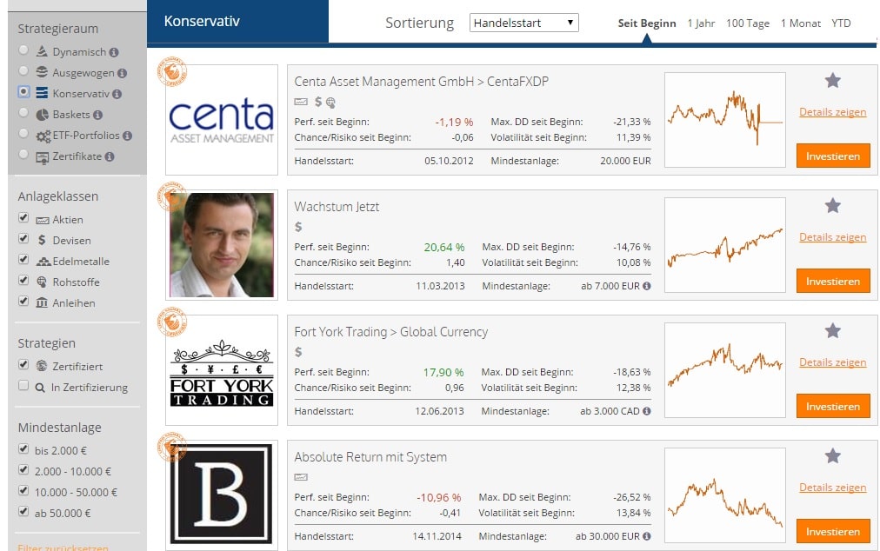This screenshot has width=880, height=551.
Task: Click the Mindestanlage info icon for Fort York Trading
Action: 646,411
